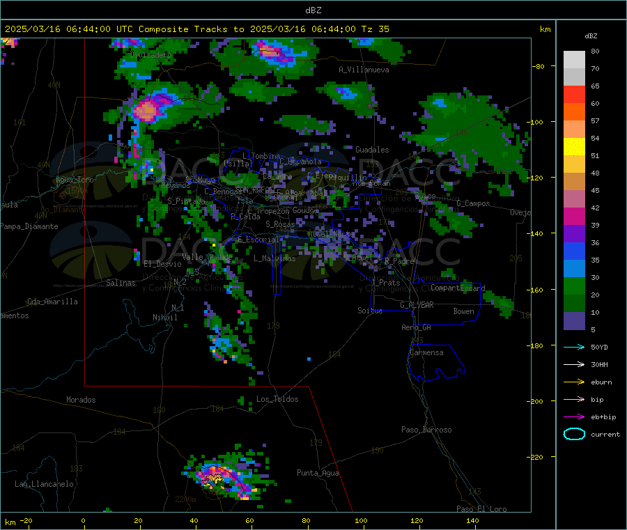Click the 'R_Padre' map label
627x530 pixels.
click(x=399, y=261)
